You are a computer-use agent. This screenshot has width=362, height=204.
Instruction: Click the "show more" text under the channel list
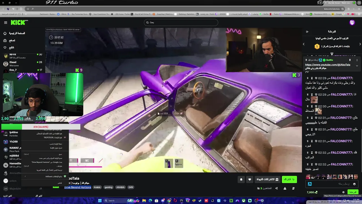(8, 196)
